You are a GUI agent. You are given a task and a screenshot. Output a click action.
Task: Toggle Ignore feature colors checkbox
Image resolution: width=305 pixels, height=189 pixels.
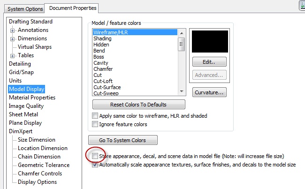pyautogui.click(x=95, y=124)
